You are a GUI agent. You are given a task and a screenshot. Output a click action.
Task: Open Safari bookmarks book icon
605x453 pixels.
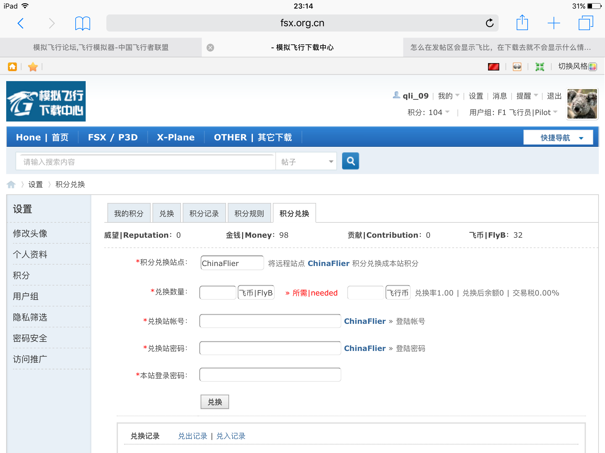83,23
